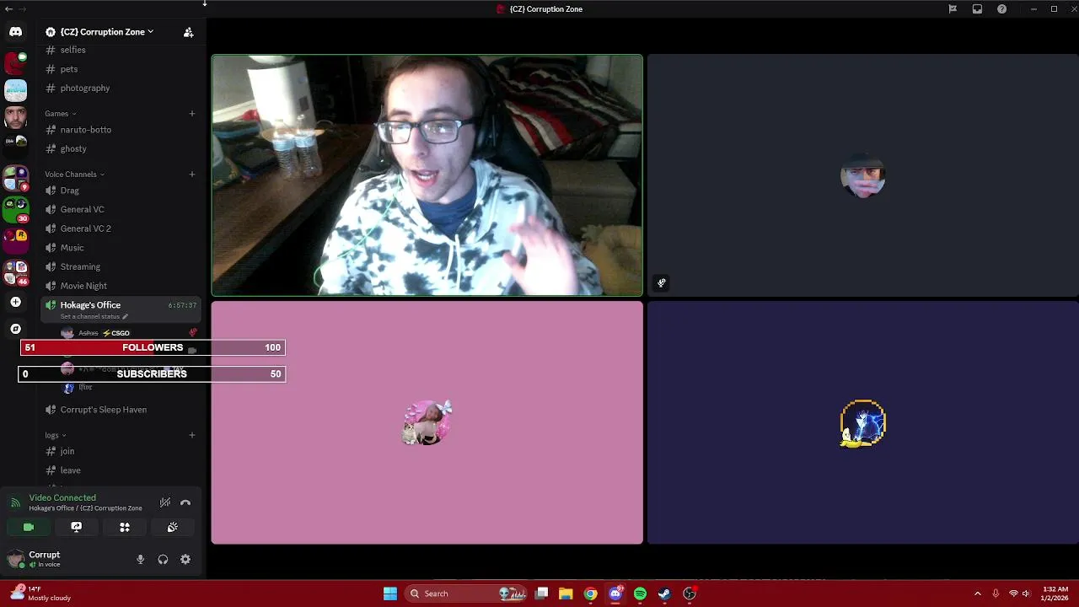Click the Corrupt user avatar

pos(15,559)
